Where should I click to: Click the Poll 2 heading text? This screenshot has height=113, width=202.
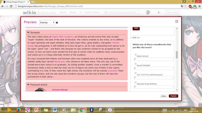point(135,38)
